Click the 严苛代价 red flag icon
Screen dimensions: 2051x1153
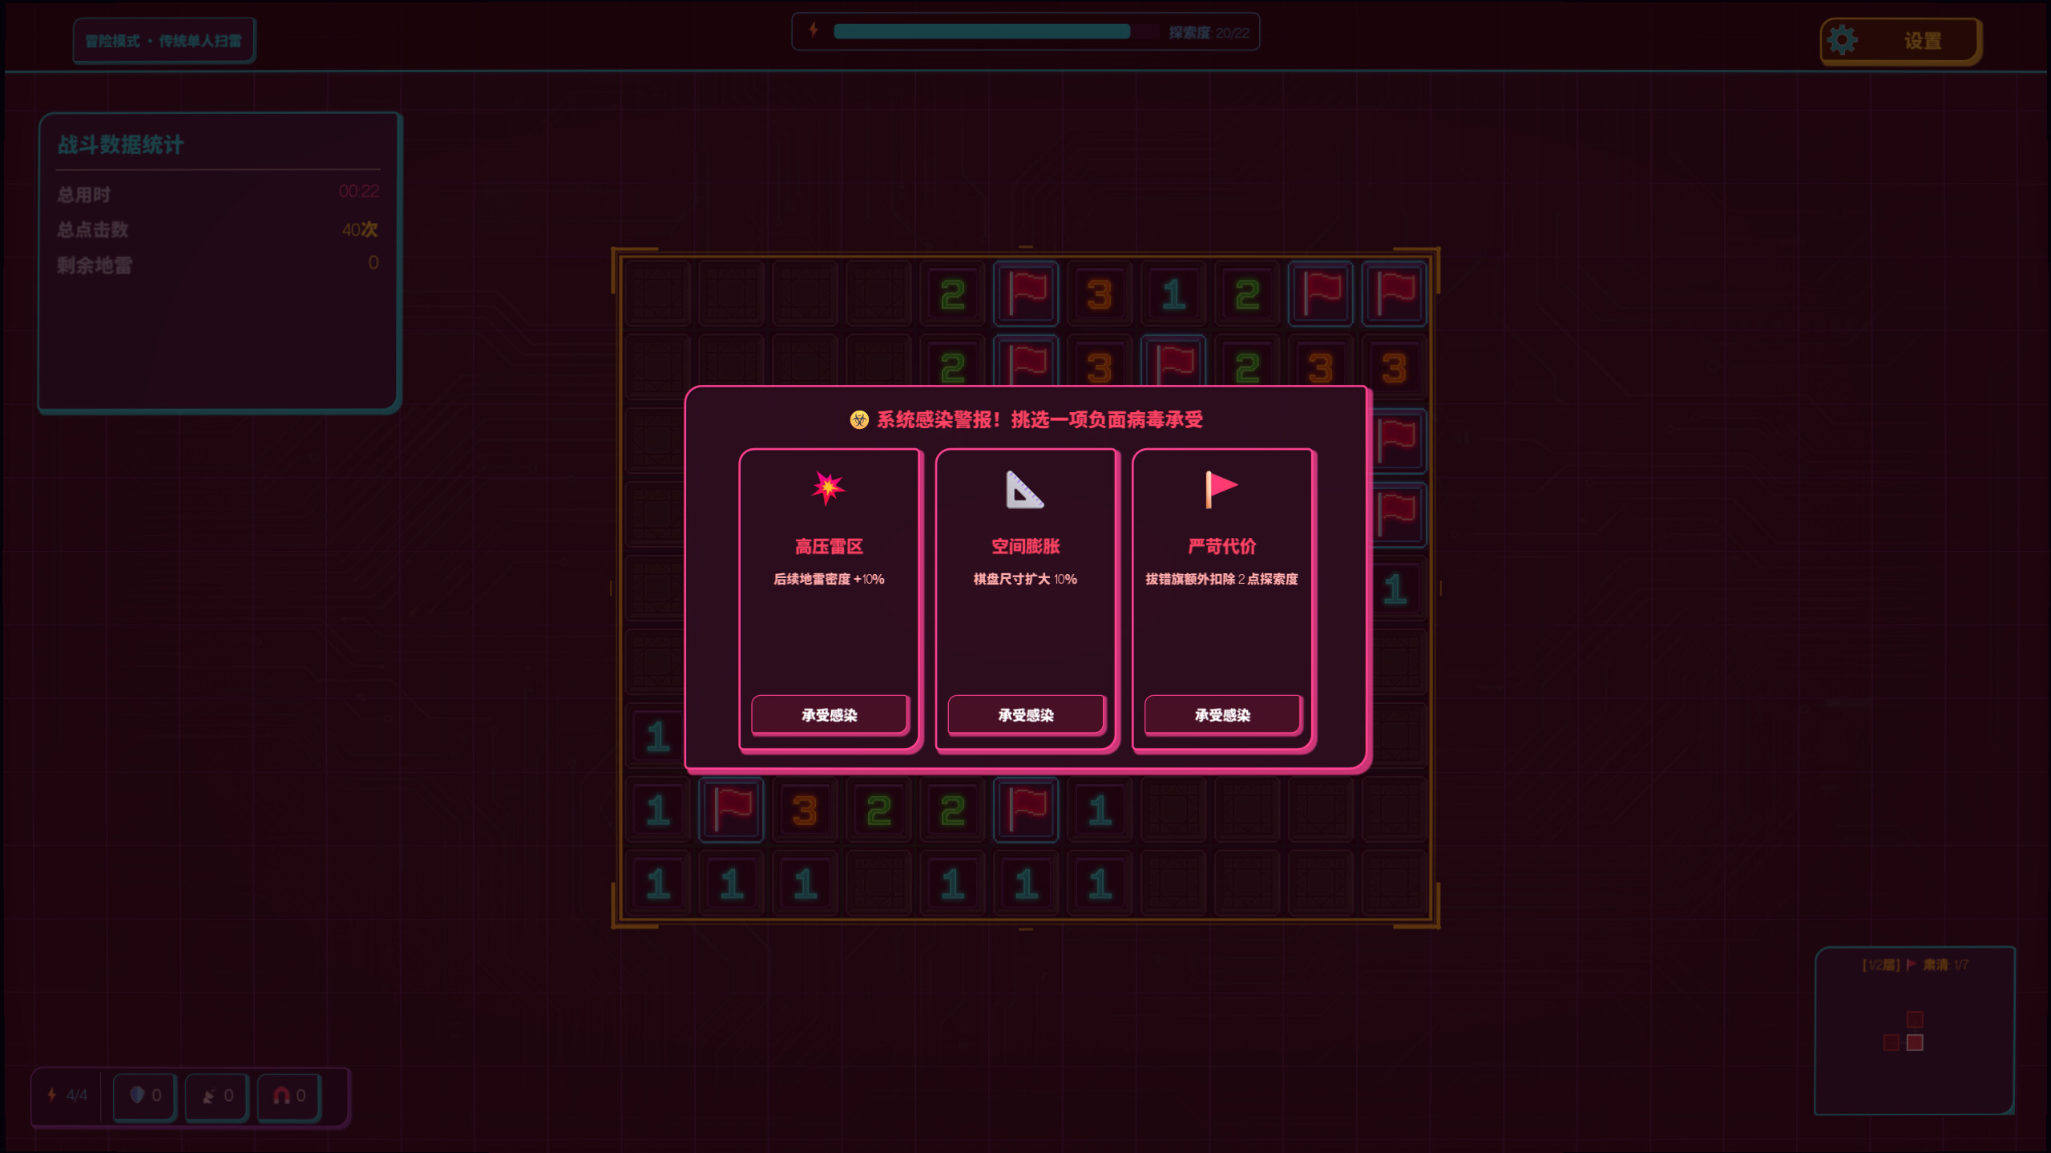tap(1221, 489)
